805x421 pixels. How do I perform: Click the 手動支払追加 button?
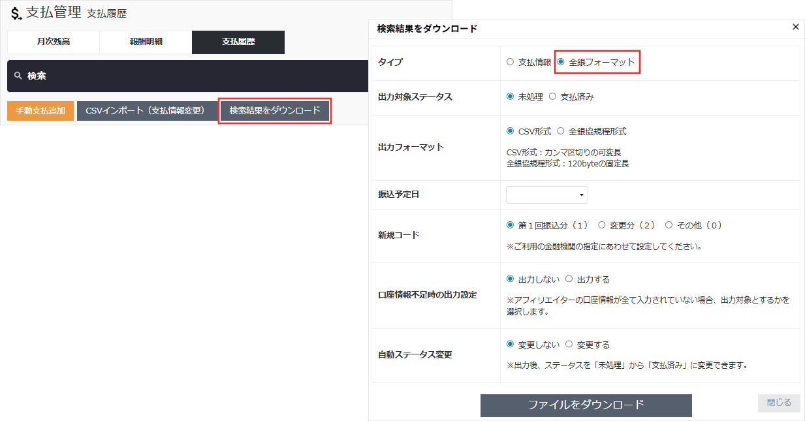40,111
